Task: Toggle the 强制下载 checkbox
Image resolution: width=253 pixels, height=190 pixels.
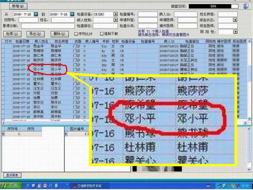Action: pos(102,34)
